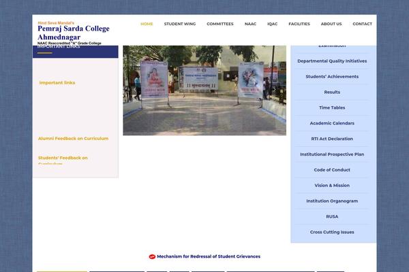The height and width of the screenshot is (272, 409).
Task: Click the Pemraj Sarda College Ahmednagar logo title
Action: (74, 33)
